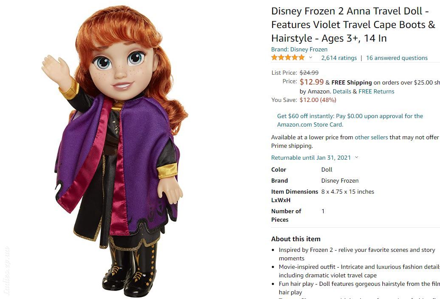Screen dimensions: 440x299
Task: Open the Brand: Disney Frozen link
Action: [299, 49]
